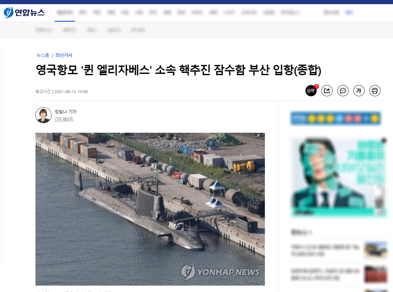The image size is (393, 292).
Task: Open the 요약 summary button
Action: 311,91
